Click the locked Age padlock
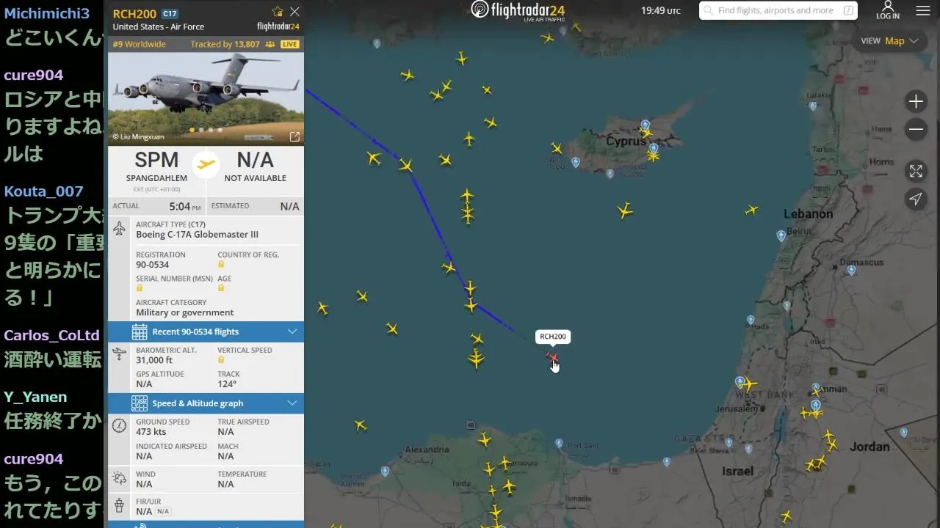940x528 pixels. (x=221, y=288)
